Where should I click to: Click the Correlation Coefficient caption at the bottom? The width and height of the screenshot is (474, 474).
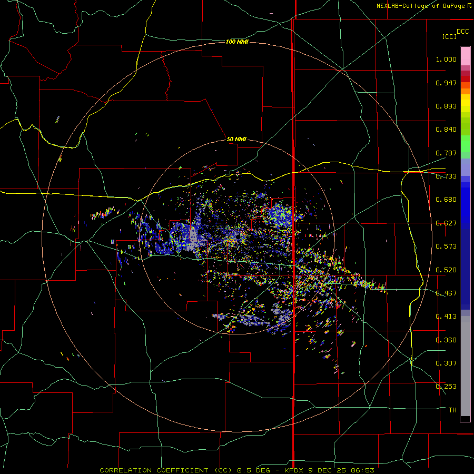pyautogui.click(x=237, y=470)
